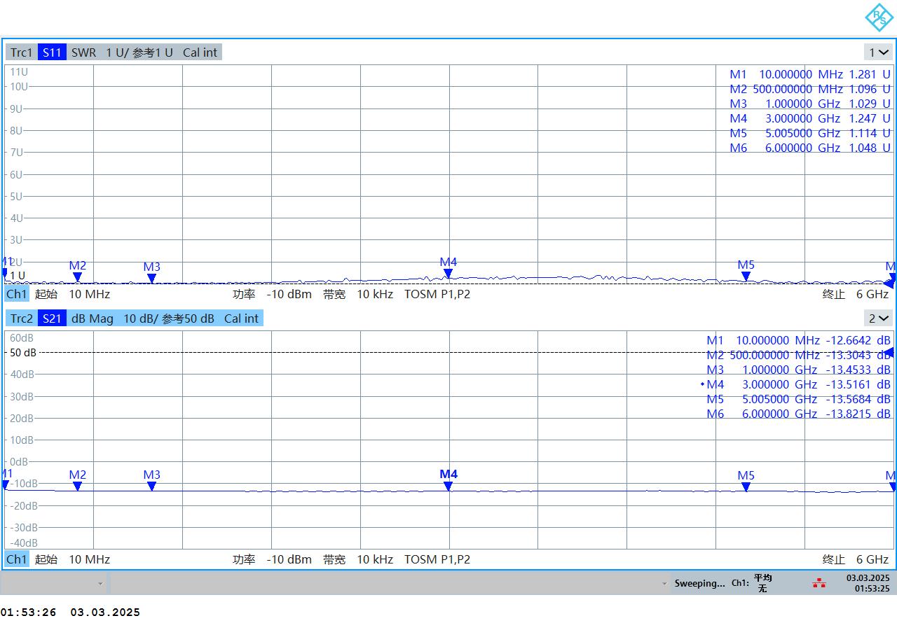Click the -10 dBm power value under SWR diagram
The image size is (897, 630).
pyautogui.click(x=289, y=294)
